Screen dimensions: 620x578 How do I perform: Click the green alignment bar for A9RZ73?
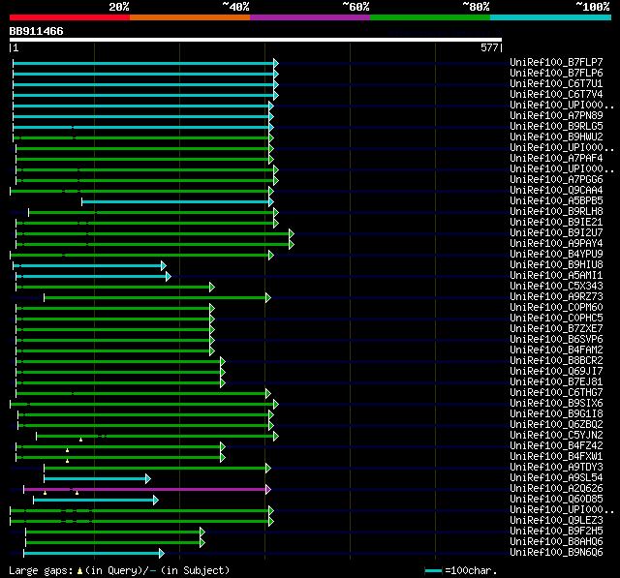click(x=157, y=298)
